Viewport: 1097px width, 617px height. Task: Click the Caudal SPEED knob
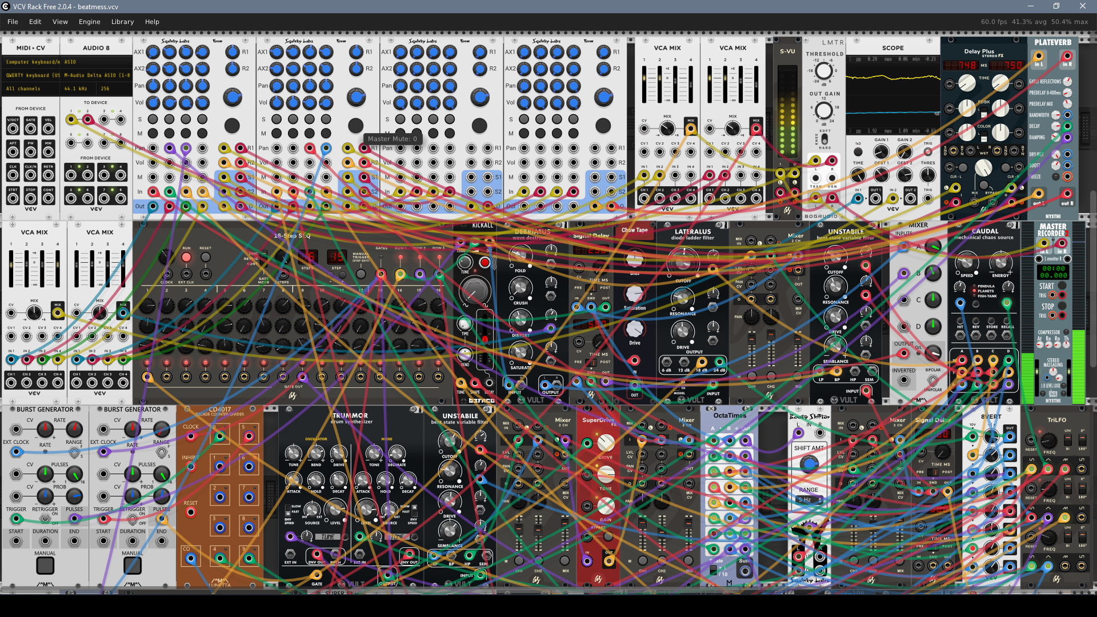point(966,262)
